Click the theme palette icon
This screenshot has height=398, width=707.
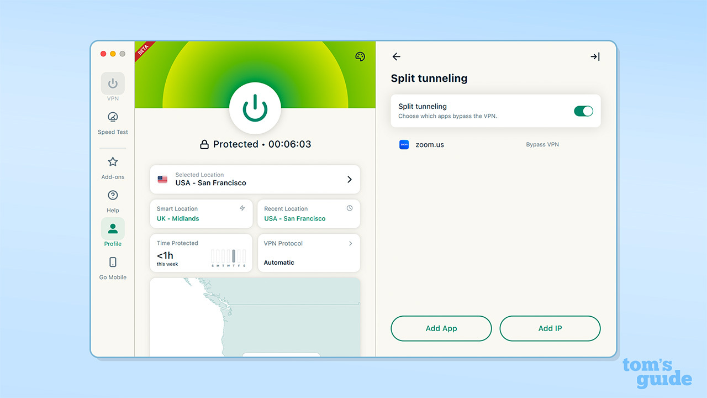tap(360, 56)
